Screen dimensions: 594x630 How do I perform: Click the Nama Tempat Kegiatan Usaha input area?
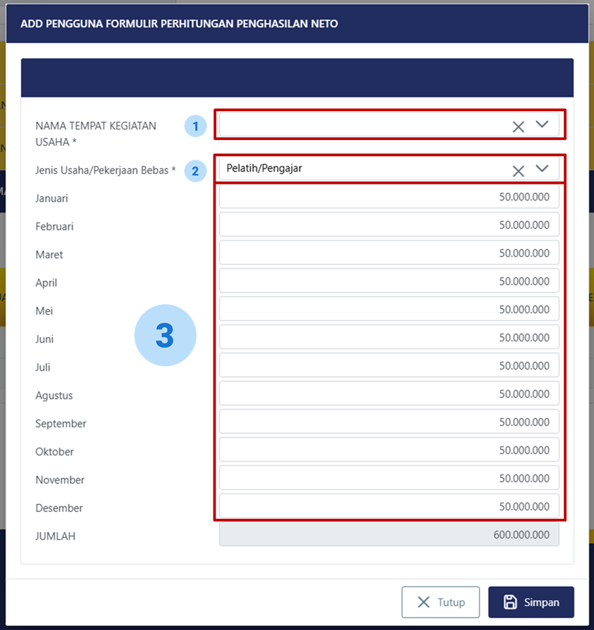click(359, 125)
